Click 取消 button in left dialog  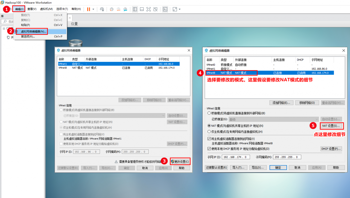point(145,168)
